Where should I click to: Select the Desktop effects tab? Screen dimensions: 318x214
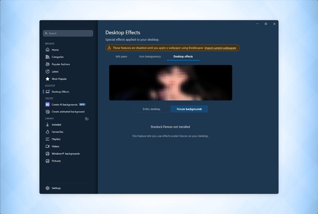[183, 57]
